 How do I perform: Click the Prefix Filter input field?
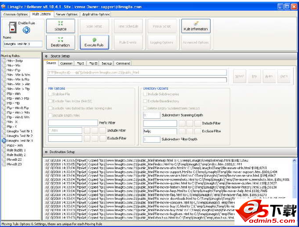click(x=73, y=123)
